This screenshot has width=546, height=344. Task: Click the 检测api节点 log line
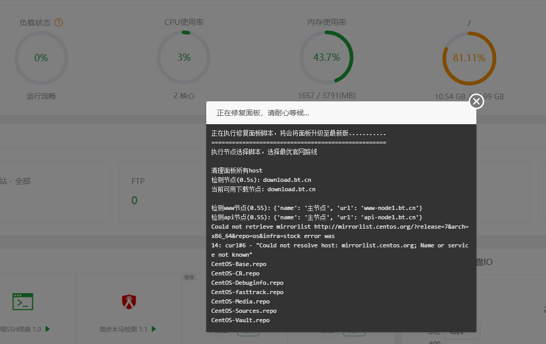tap(316, 217)
